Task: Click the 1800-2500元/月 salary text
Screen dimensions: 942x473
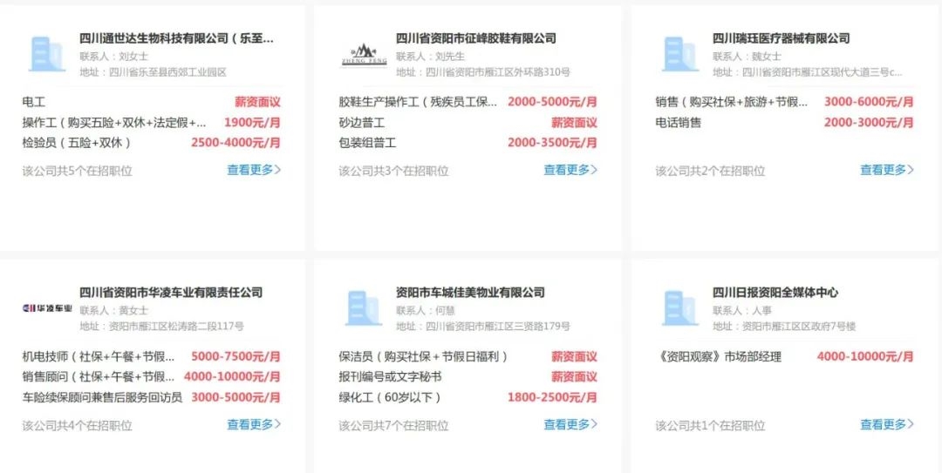Action: click(553, 397)
